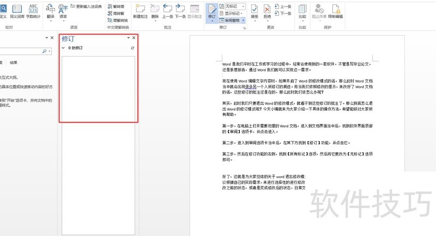The width and height of the screenshot is (436, 236).
Task: Open the 比较 compare documents menu
Action: click(x=302, y=13)
